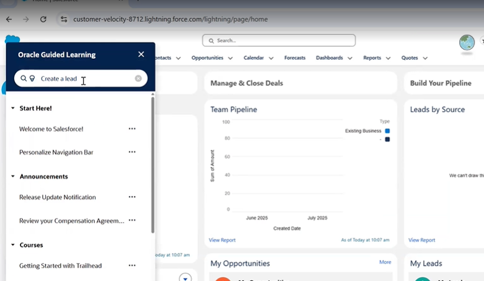Image resolution: width=484 pixels, height=281 pixels.
Task: Click the dark navy legend swatch
Action: pyautogui.click(x=387, y=140)
